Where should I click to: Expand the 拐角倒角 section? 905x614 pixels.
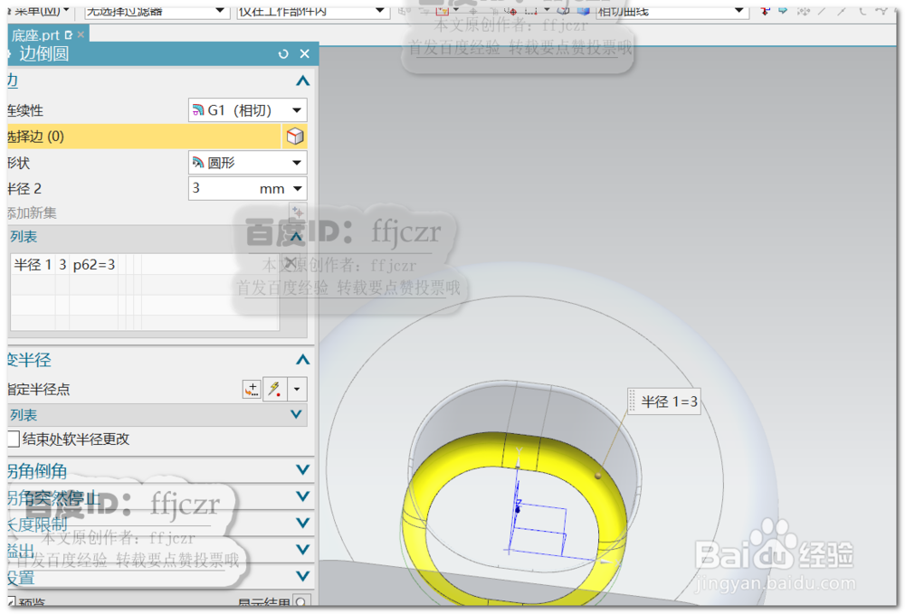tap(303, 469)
